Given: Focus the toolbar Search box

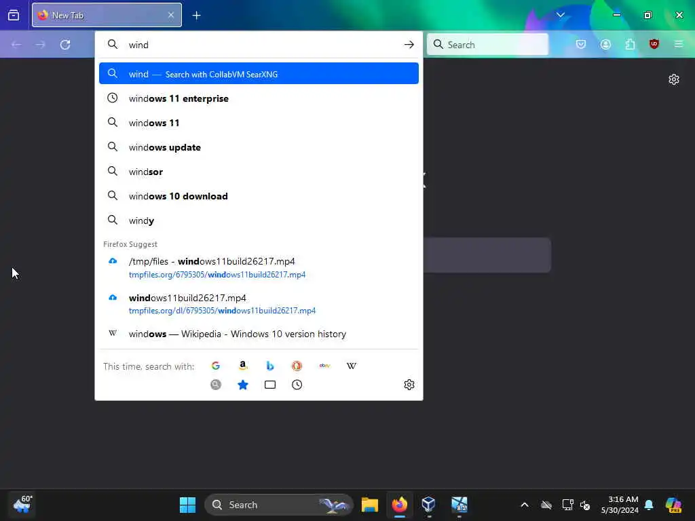Looking at the screenshot, I should pos(487,45).
